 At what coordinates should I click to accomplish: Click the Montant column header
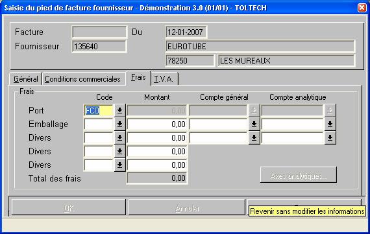[156, 97]
